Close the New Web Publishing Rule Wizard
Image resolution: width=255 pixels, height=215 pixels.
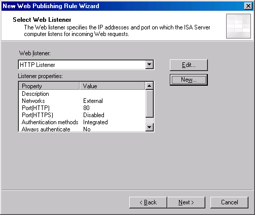(x=248, y=6)
